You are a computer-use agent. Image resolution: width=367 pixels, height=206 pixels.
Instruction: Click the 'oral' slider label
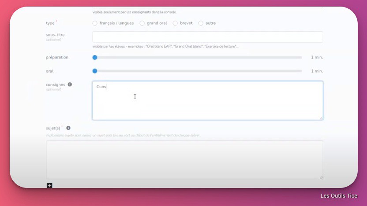click(x=49, y=71)
